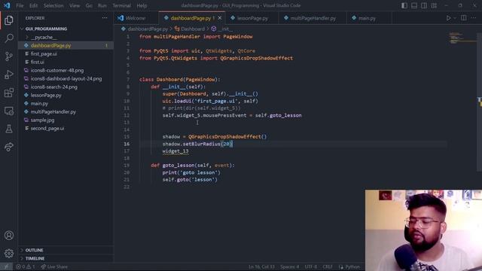Open the Go menu
Image resolution: width=482 pixels, height=271 pixels.
pyautogui.click(x=89, y=5)
